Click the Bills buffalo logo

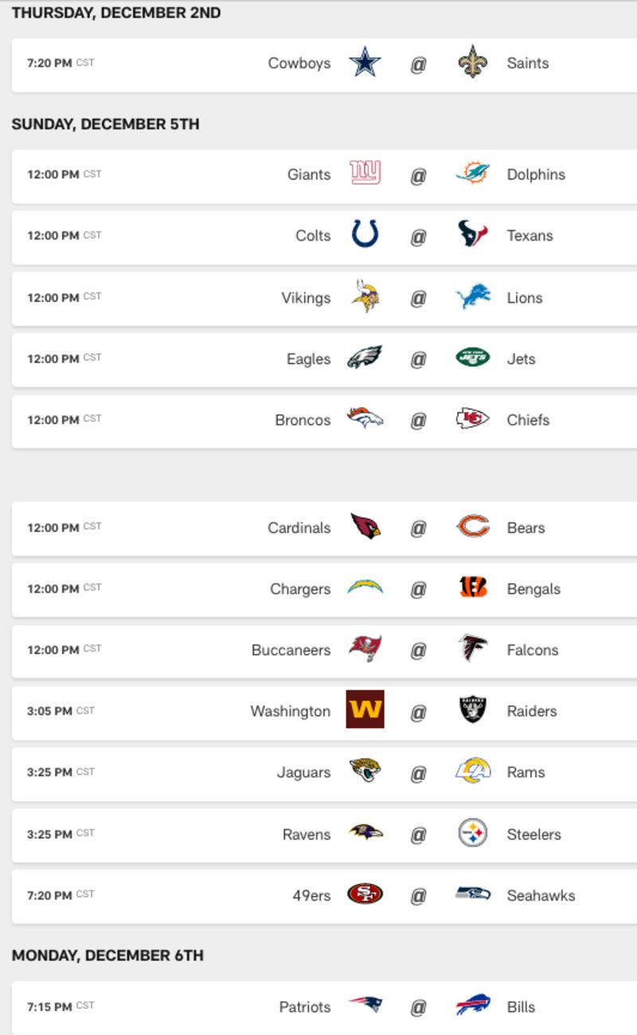pyautogui.click(x=473, y=1006)
